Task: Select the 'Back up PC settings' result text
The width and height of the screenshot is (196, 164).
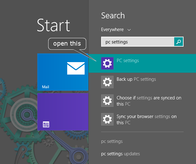Action: click(136, 79)
